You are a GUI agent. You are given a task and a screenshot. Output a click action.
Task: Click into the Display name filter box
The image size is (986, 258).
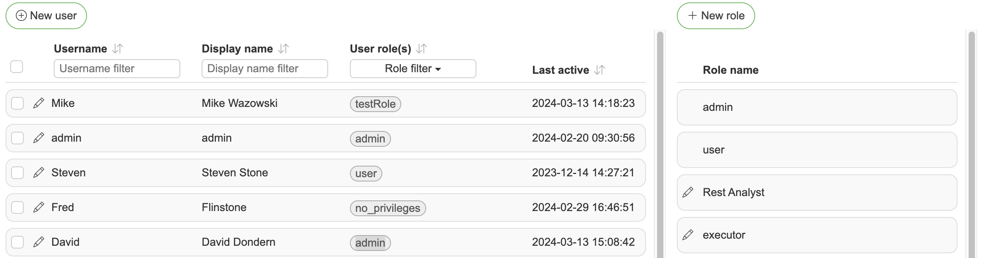click(x=264, y=69)
